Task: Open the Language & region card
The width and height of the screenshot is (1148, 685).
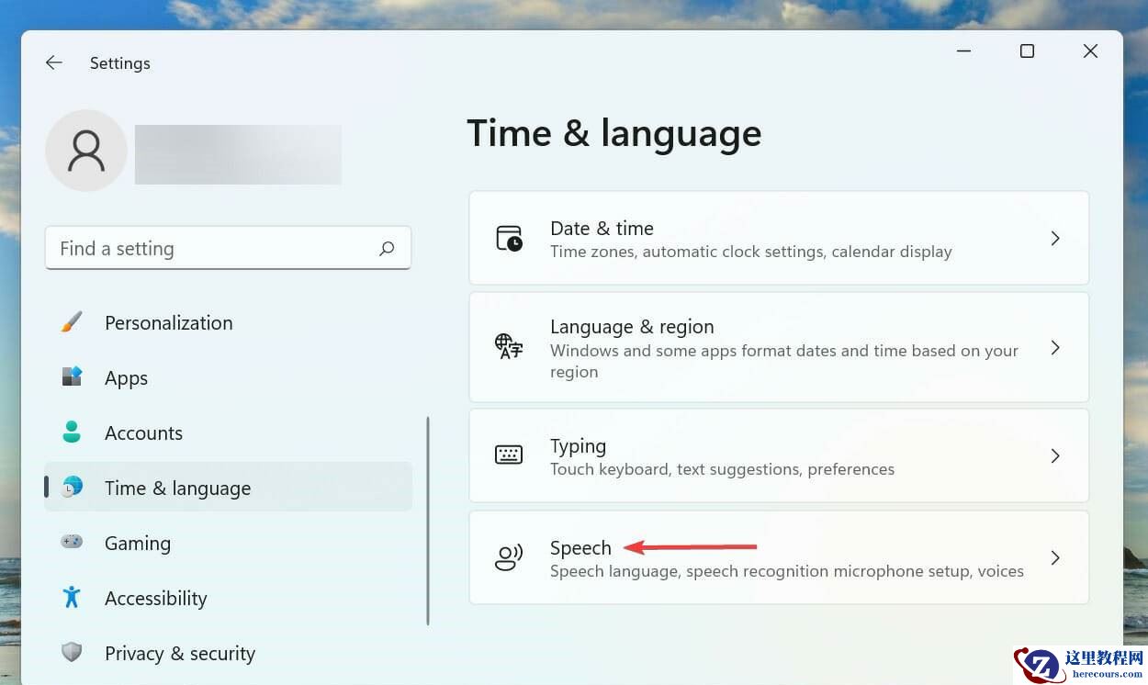Action: (779, 347)
